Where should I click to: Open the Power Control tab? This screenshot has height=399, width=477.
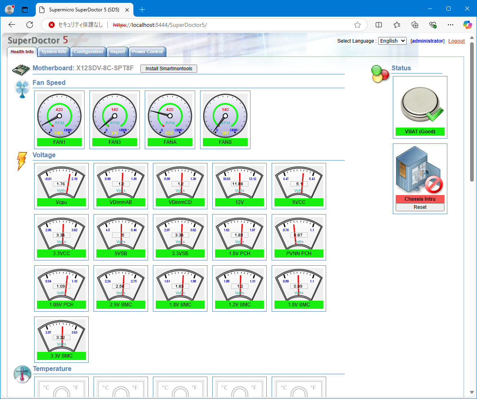point(147,52)
